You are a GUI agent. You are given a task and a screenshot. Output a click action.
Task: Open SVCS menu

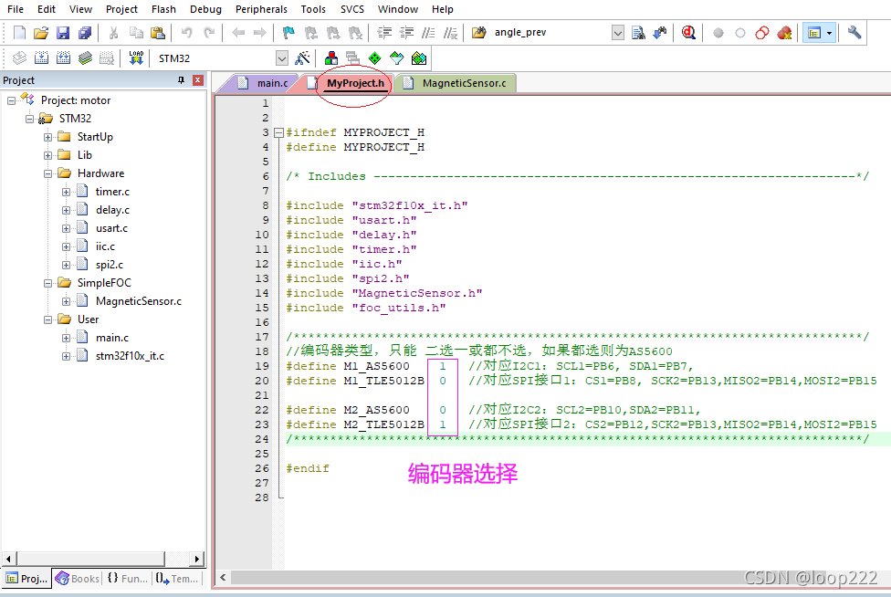coord(352,9)
